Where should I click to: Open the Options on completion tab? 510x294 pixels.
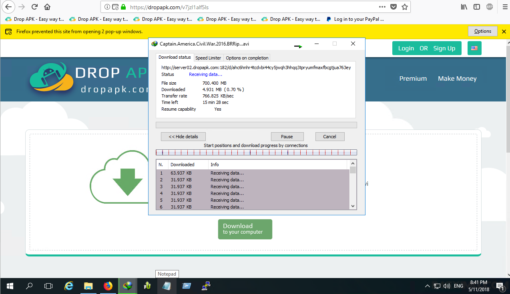pos(247,58)
